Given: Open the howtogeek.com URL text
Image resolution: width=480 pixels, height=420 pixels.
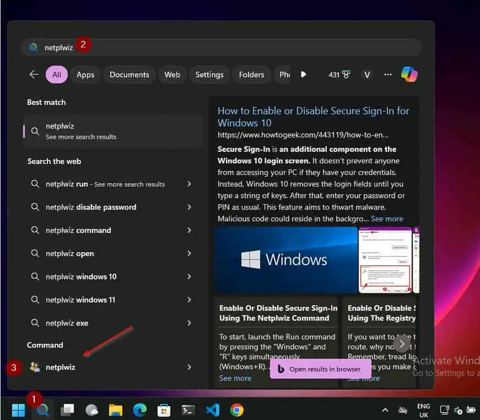Looking at the screenshot, I should point(303,135).
